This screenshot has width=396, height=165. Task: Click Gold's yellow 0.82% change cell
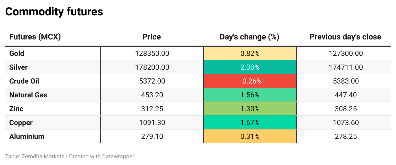click(x=250, y=54)
